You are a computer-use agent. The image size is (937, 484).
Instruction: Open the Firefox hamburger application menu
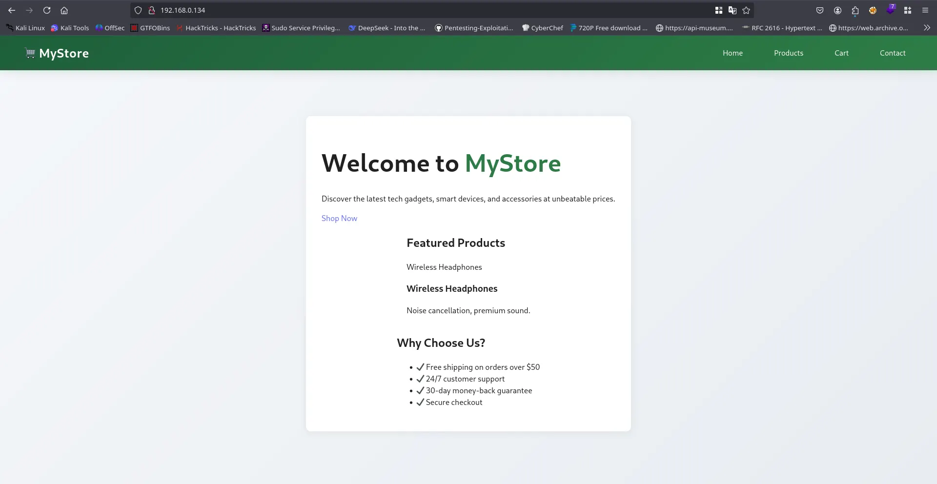925,10
